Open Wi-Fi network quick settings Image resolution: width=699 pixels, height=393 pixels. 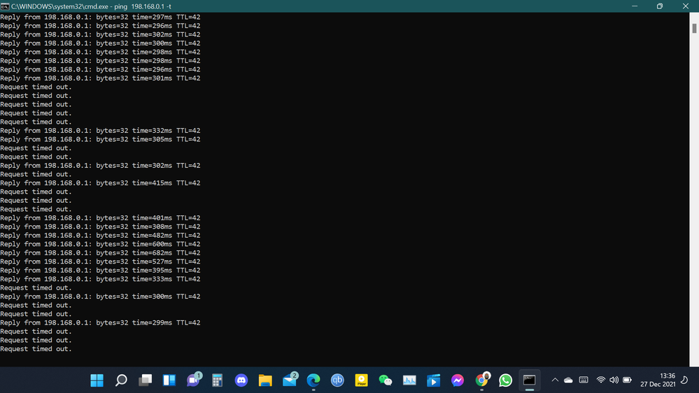tap(600, 380)
